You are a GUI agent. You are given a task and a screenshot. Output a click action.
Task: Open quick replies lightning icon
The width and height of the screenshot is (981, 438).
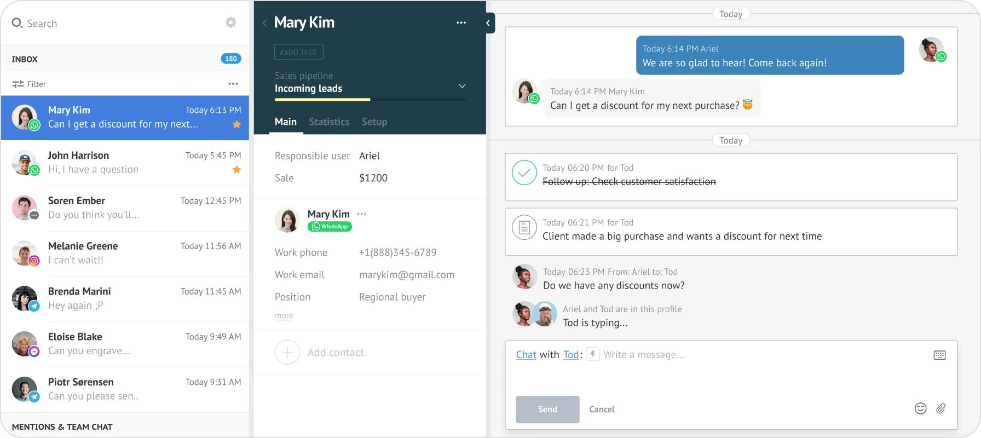click(593, 354)
